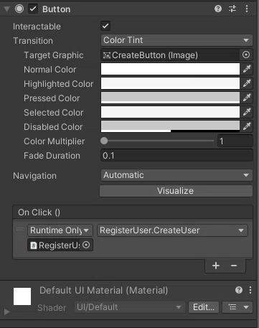Screen dimensions: 259x328
Task: Open Button component three-dot context menu
Action: tap(247, 9)
